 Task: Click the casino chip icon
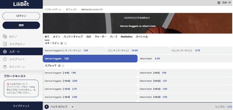coord(5,36)
